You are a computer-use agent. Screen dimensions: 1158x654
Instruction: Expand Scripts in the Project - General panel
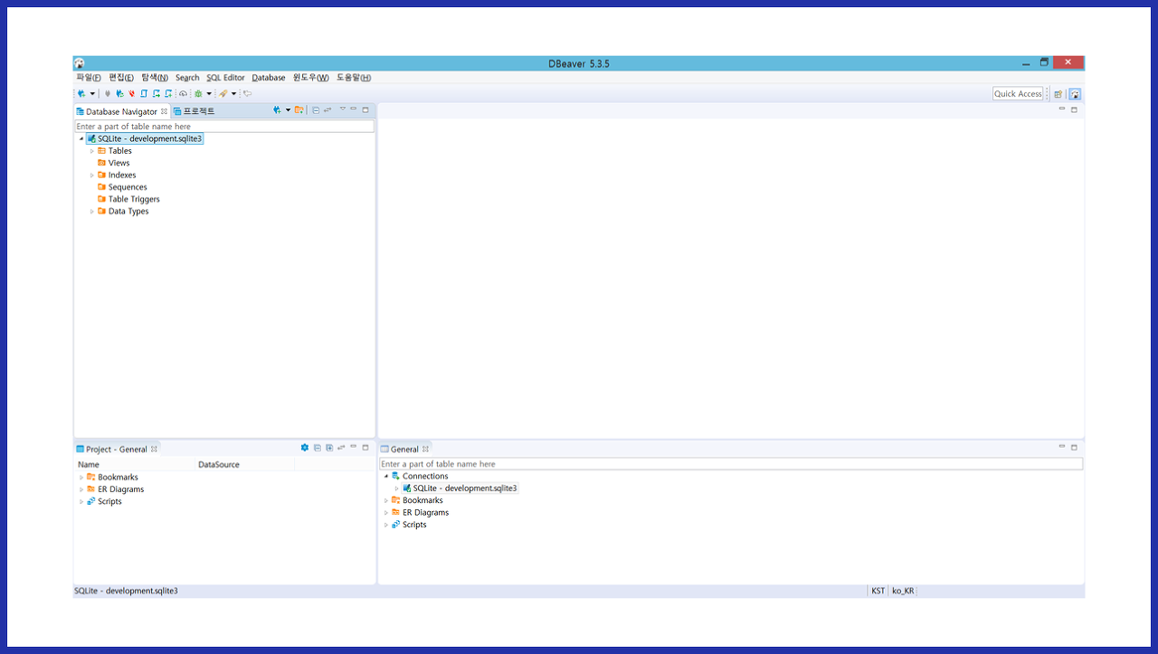click(81, 502)
